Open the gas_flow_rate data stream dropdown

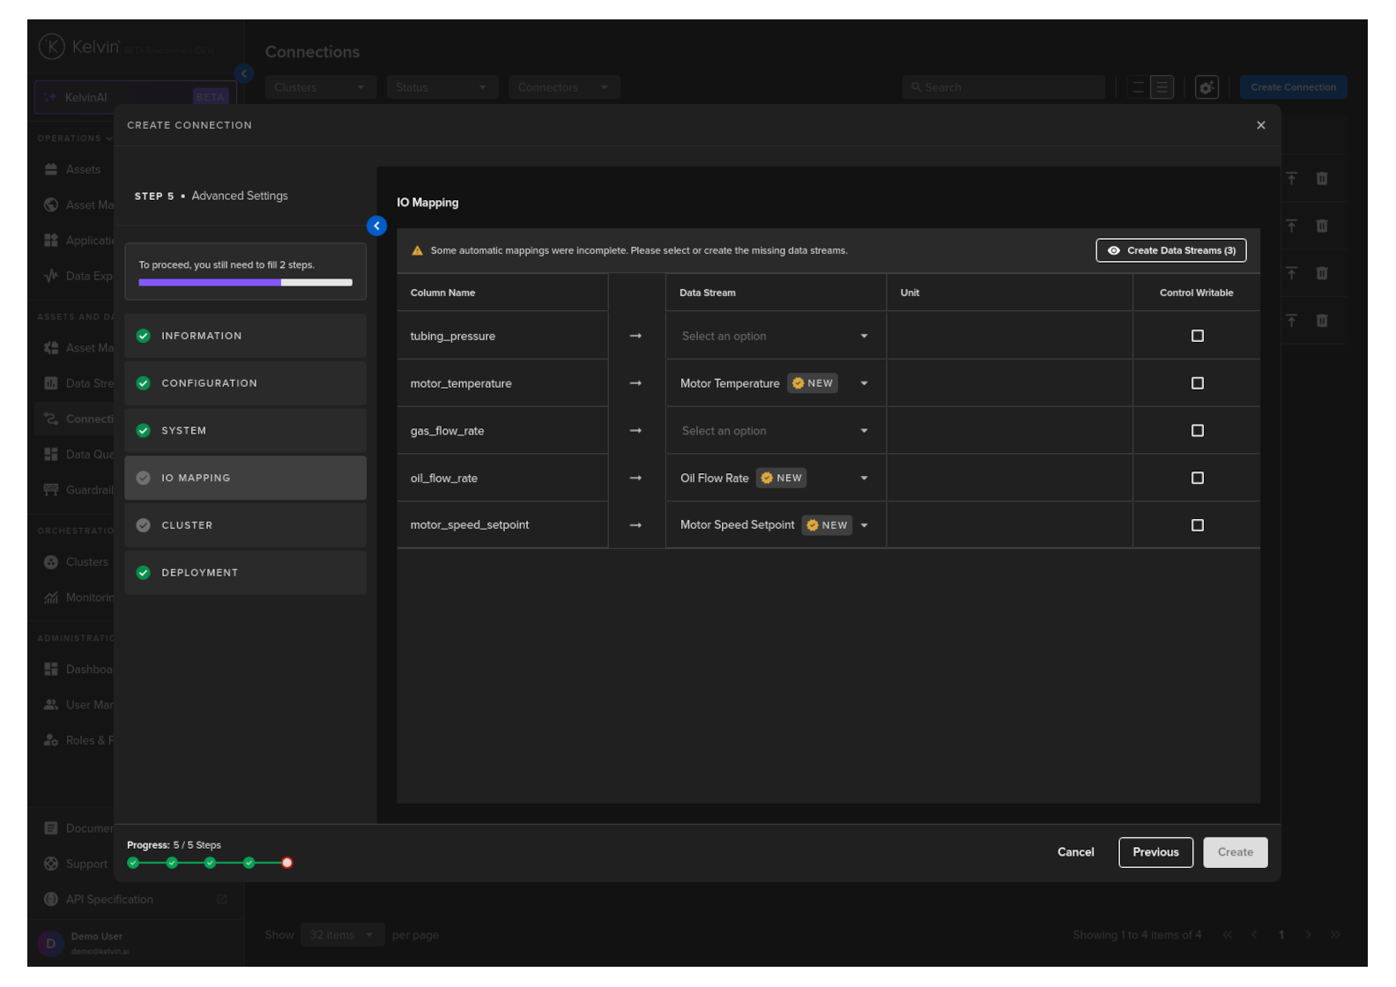(774, 431)
